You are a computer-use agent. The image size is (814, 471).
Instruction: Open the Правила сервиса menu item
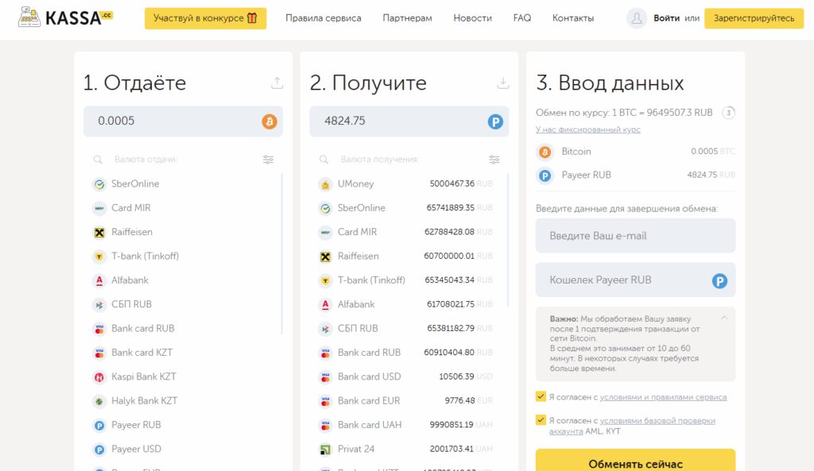tap(323, 18)
